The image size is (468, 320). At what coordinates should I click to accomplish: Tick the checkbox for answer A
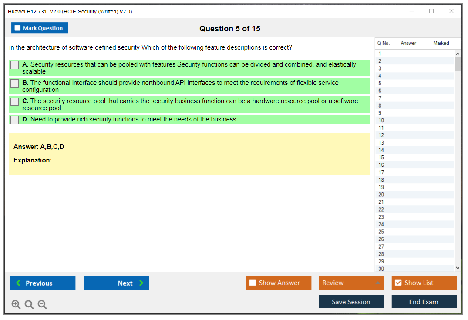tap(15, 65)
